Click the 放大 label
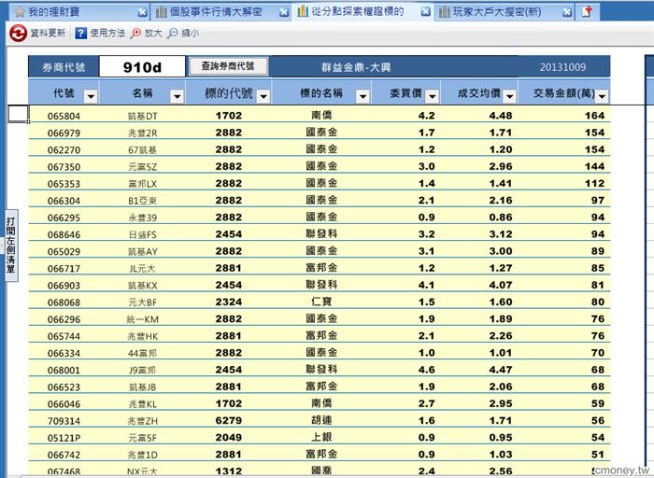The image size is (654, 478). (153, 33)
